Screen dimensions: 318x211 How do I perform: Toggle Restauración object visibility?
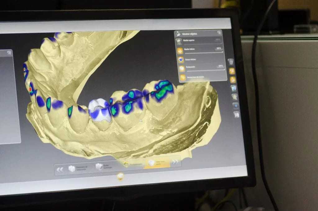(x=182, y=68)
